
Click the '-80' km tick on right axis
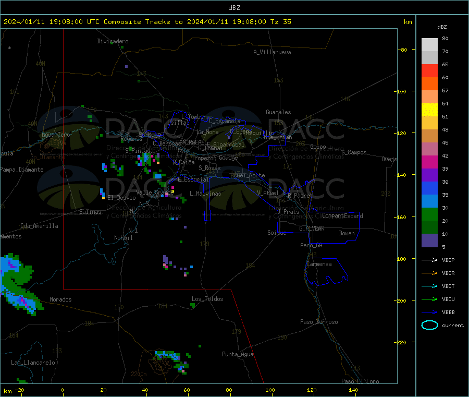403,50
